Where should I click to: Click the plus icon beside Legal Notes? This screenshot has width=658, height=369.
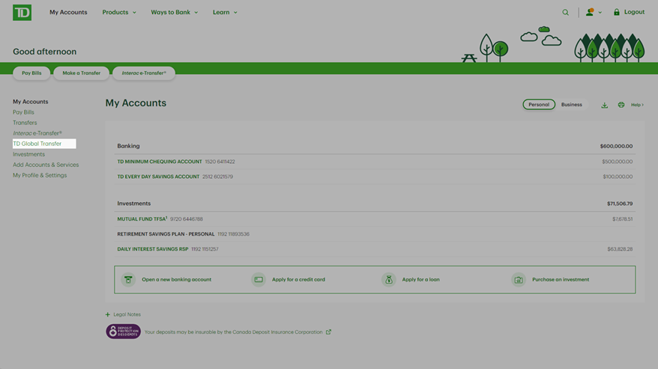(107, 314)
